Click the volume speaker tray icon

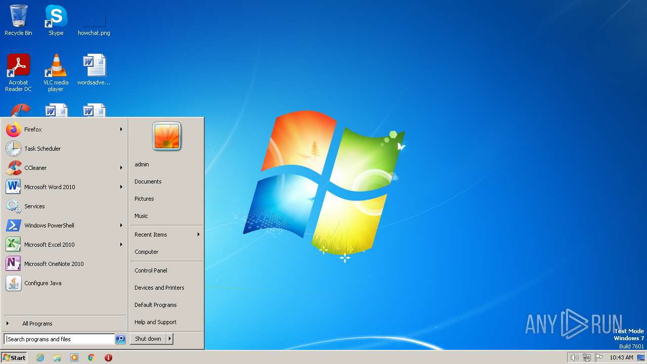point(574,357)
